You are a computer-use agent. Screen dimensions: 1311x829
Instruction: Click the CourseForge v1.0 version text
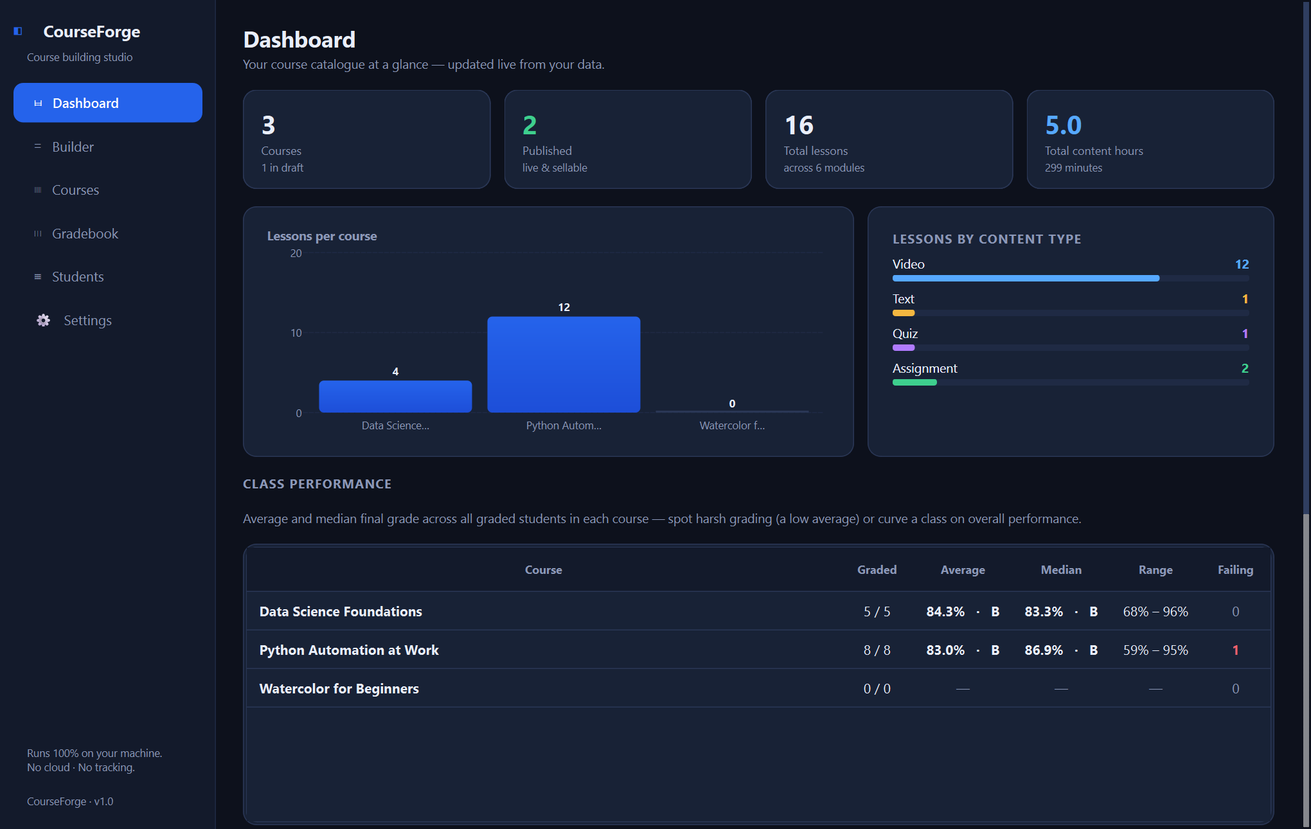pos(70,801)
